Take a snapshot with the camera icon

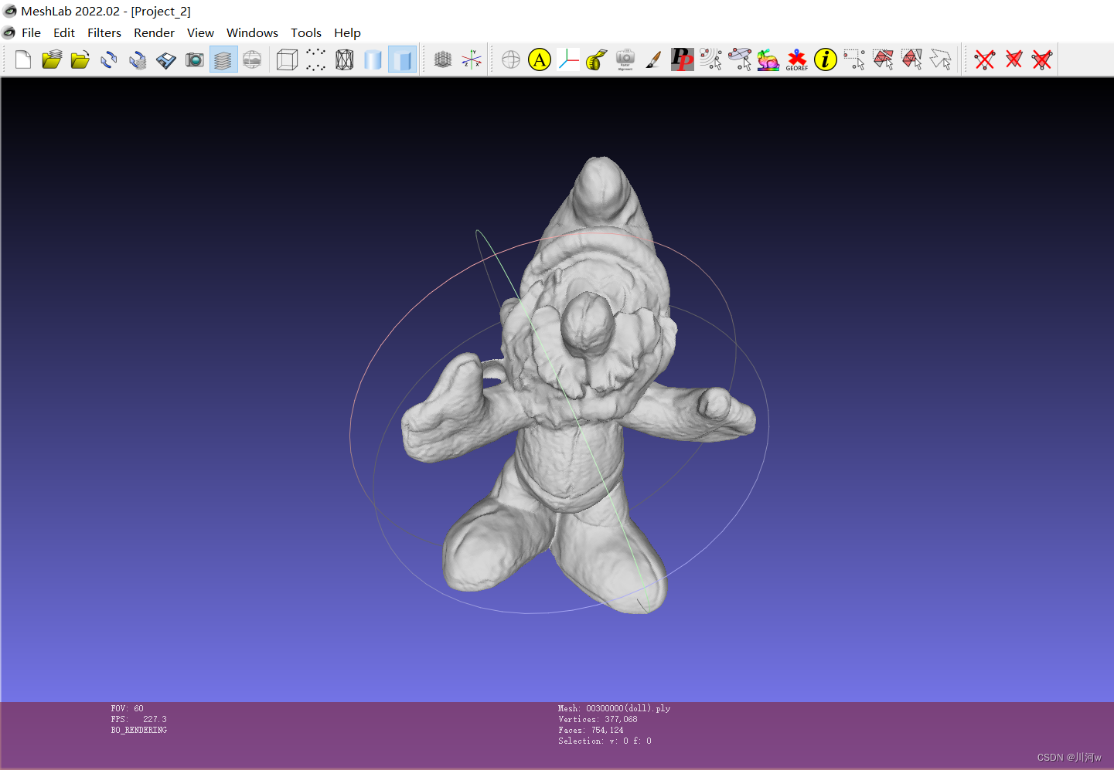(x=195, y=59)
